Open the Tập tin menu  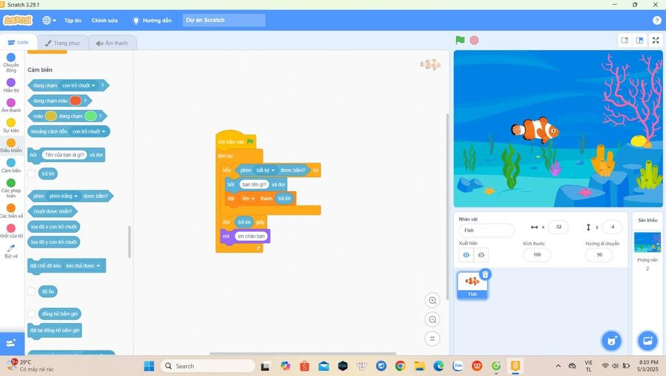point(73,20)
